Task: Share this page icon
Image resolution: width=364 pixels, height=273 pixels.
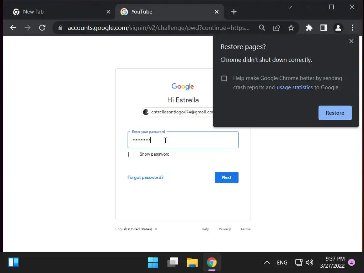Action: pyautogui.click(x=277, y=28)
